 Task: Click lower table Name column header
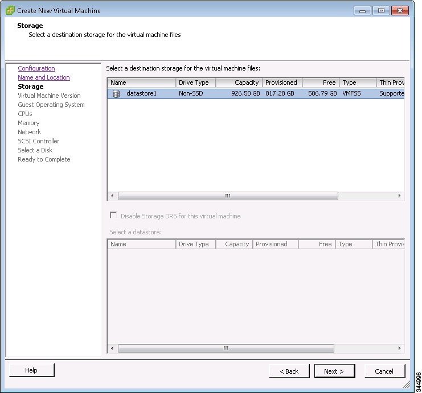coord(142,244)
